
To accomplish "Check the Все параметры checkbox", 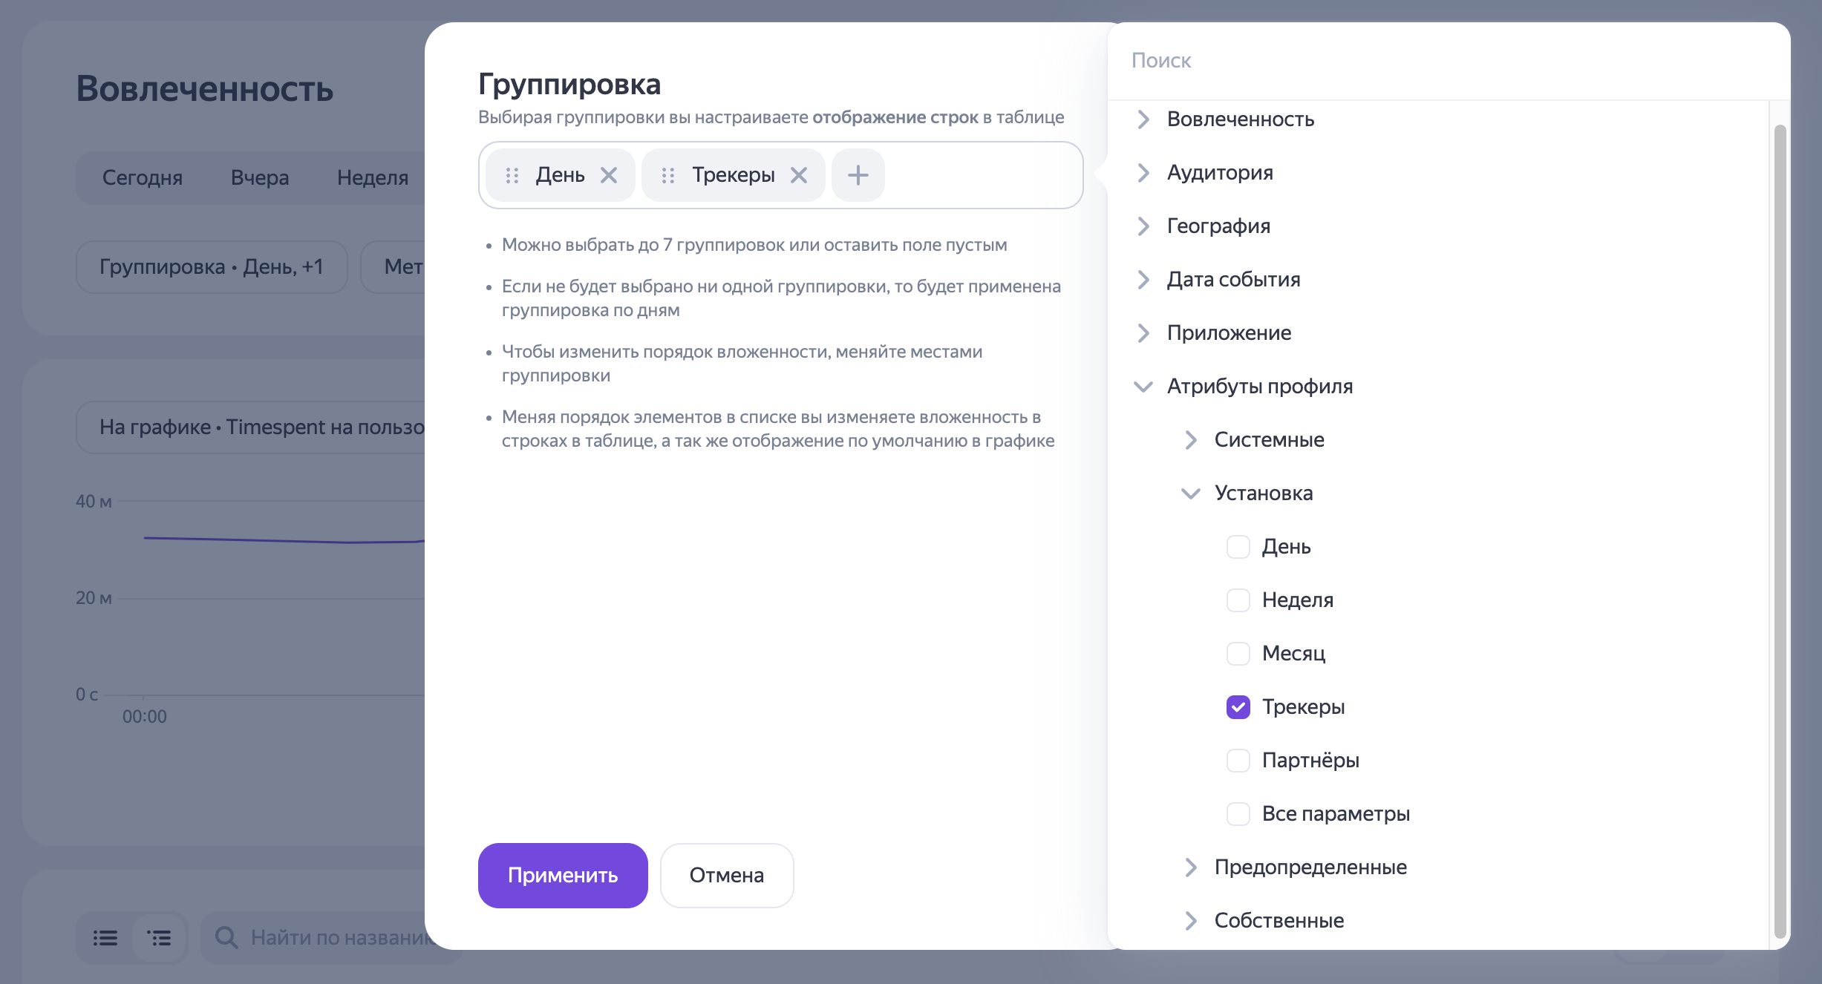I will click(1238, 814).
